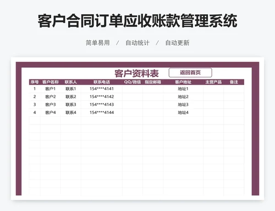Select cell containing 联系4

click(71, 112)
